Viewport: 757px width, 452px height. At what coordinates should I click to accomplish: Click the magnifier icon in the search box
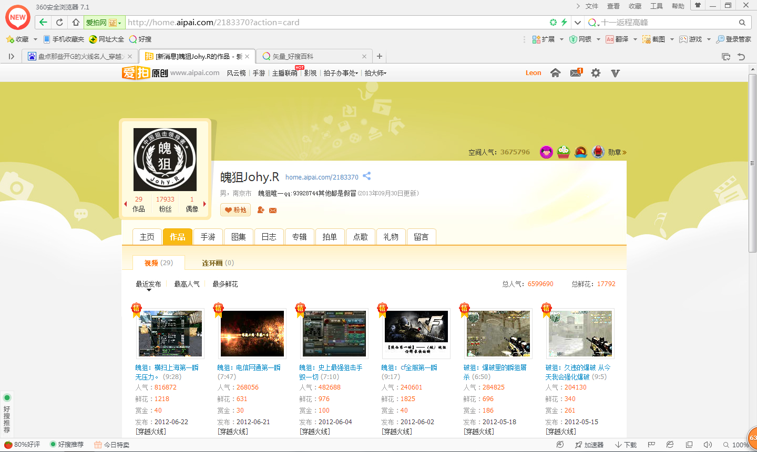(742, 23)
